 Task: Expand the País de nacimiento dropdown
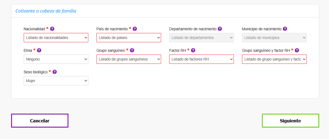129,38
